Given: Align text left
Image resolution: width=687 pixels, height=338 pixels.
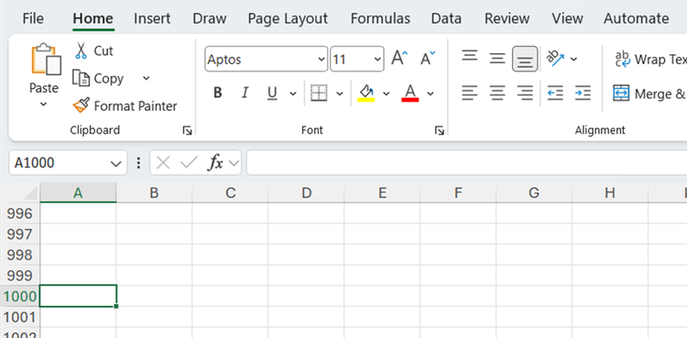Looking at the screenshot, I should coord(470,93).
